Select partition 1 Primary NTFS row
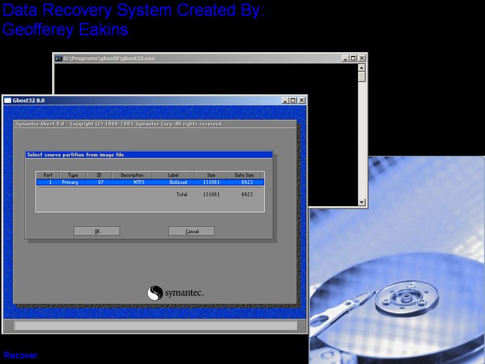The height and width of the screenshot is (364, 485). coord(150,183)
